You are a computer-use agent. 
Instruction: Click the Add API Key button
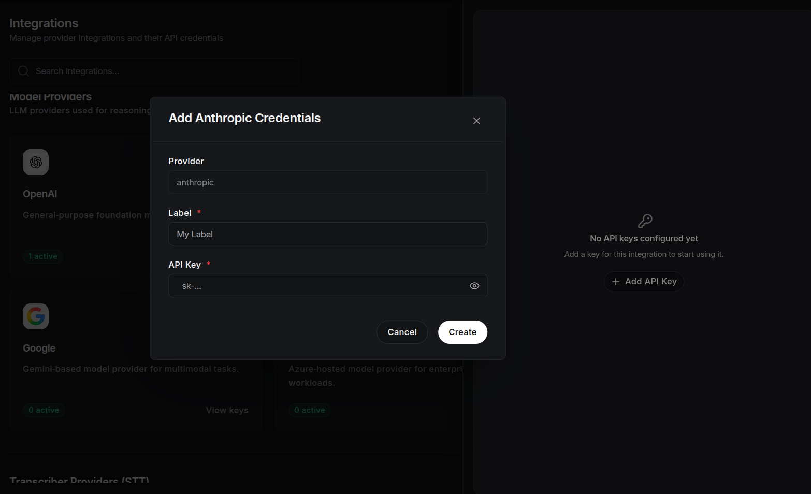(x=644, y=282)
